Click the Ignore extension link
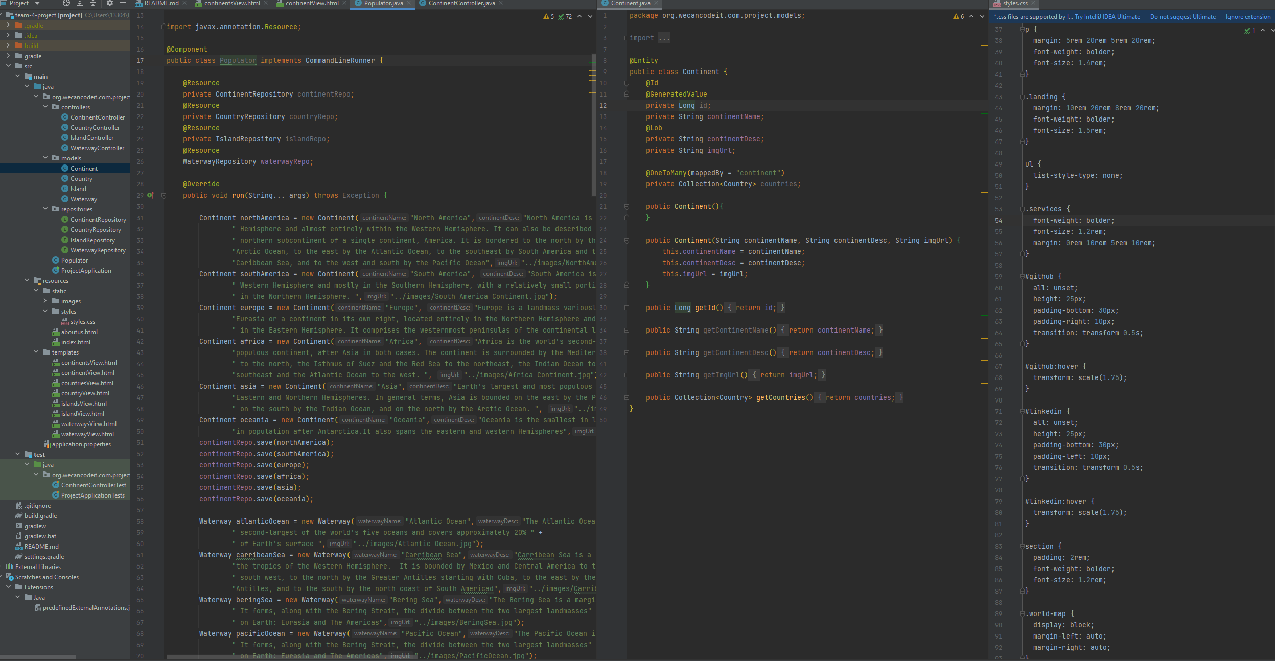1275x661 pixels. tap(1247, 17)
